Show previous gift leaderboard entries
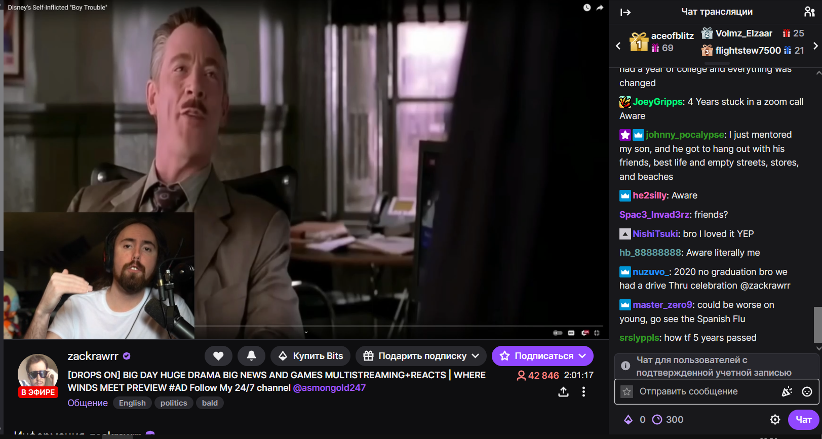 [618, 46]
